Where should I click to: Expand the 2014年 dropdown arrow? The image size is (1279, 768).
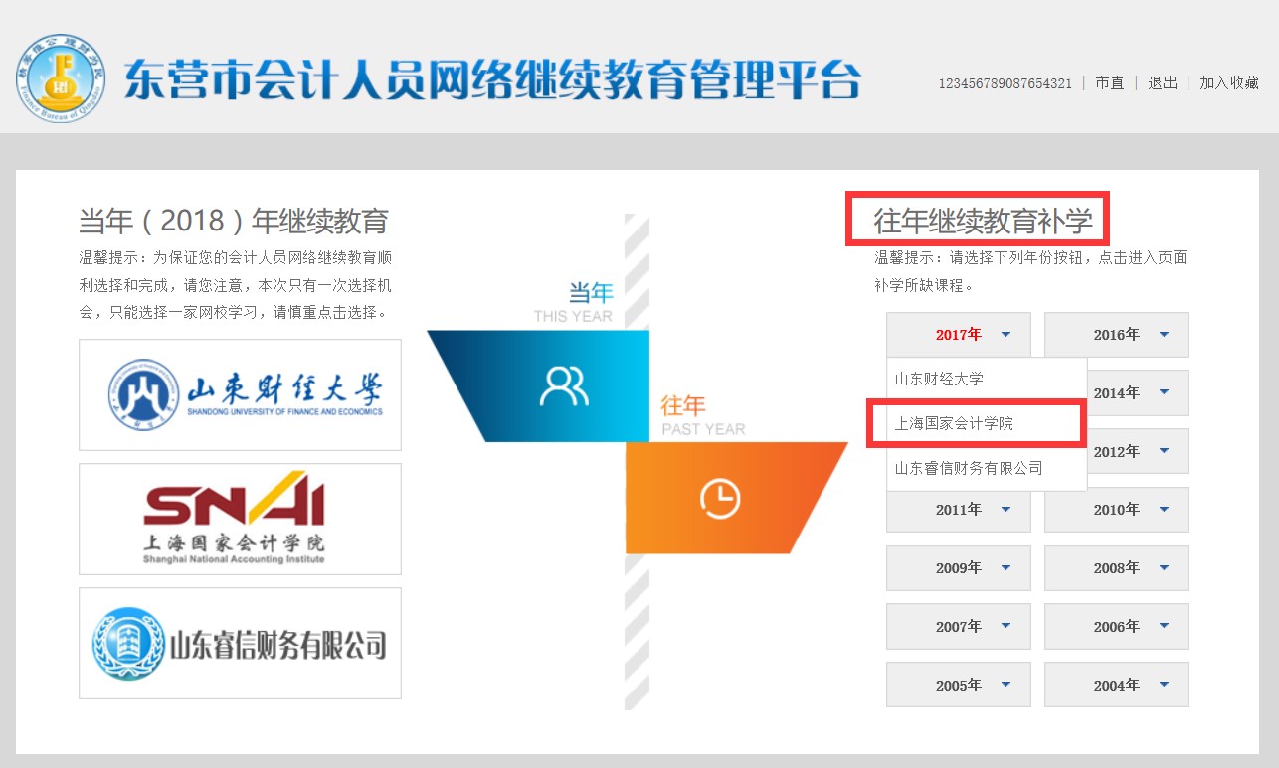pos(1164,393)
